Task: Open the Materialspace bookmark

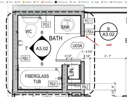Action: click(x=116, y=2)
